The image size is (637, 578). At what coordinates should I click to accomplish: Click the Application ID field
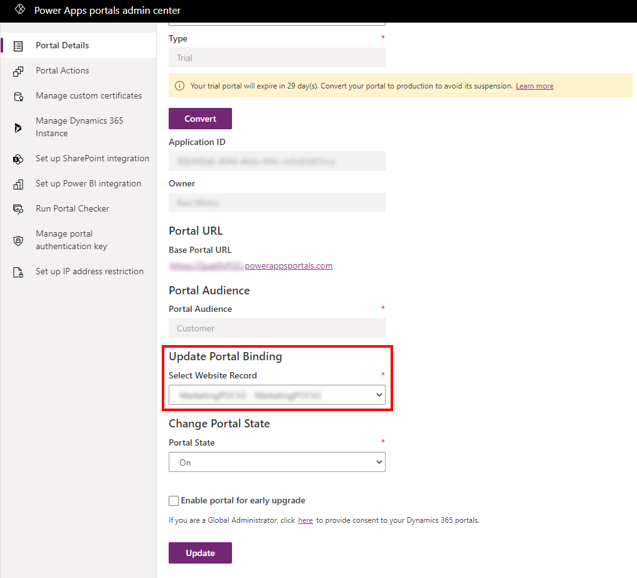[276, 161]
